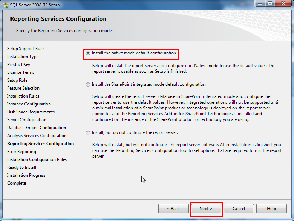
Task: Select native mode default configuration option
Action: click(x=88, y=53)
